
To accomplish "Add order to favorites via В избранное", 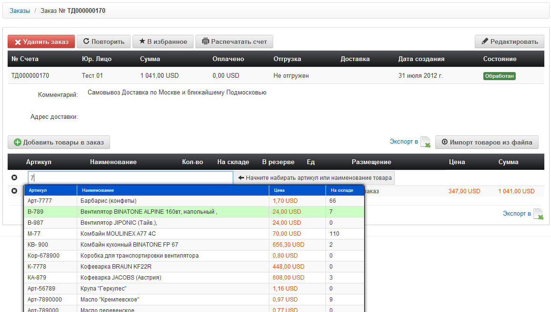I will tap(163, 42).
